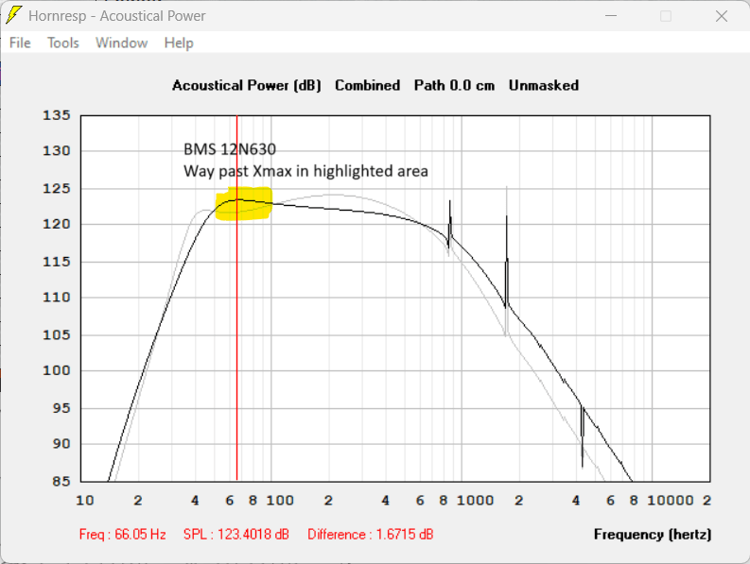Image resolution: width=750 pixels, height=564 pixels.
Task: Click the 'Combined' label in chart header
Action: 367,86
